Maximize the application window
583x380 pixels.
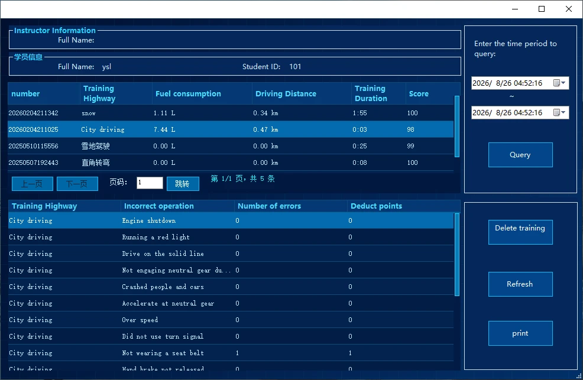coord(542,9)
